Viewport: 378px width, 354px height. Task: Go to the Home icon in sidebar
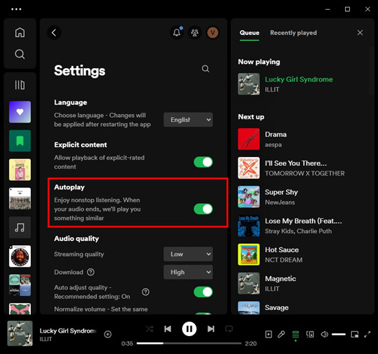pos(20,32)
